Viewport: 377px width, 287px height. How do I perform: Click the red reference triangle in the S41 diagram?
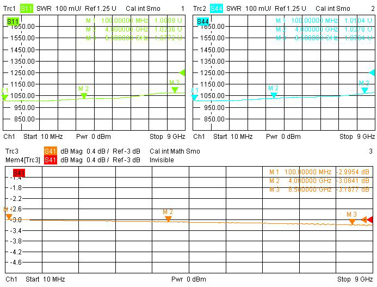[370, 219]
